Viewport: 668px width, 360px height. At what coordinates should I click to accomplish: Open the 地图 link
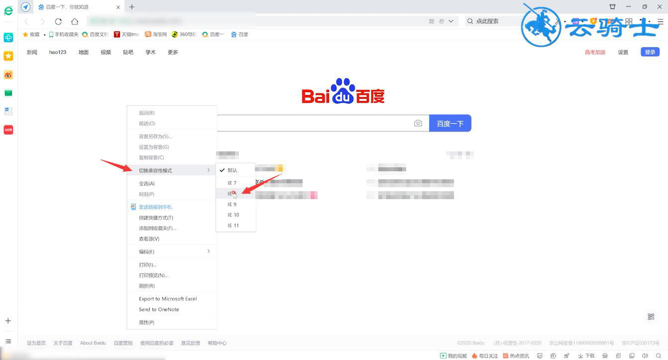pyautogui.click(x=83, y=52)
